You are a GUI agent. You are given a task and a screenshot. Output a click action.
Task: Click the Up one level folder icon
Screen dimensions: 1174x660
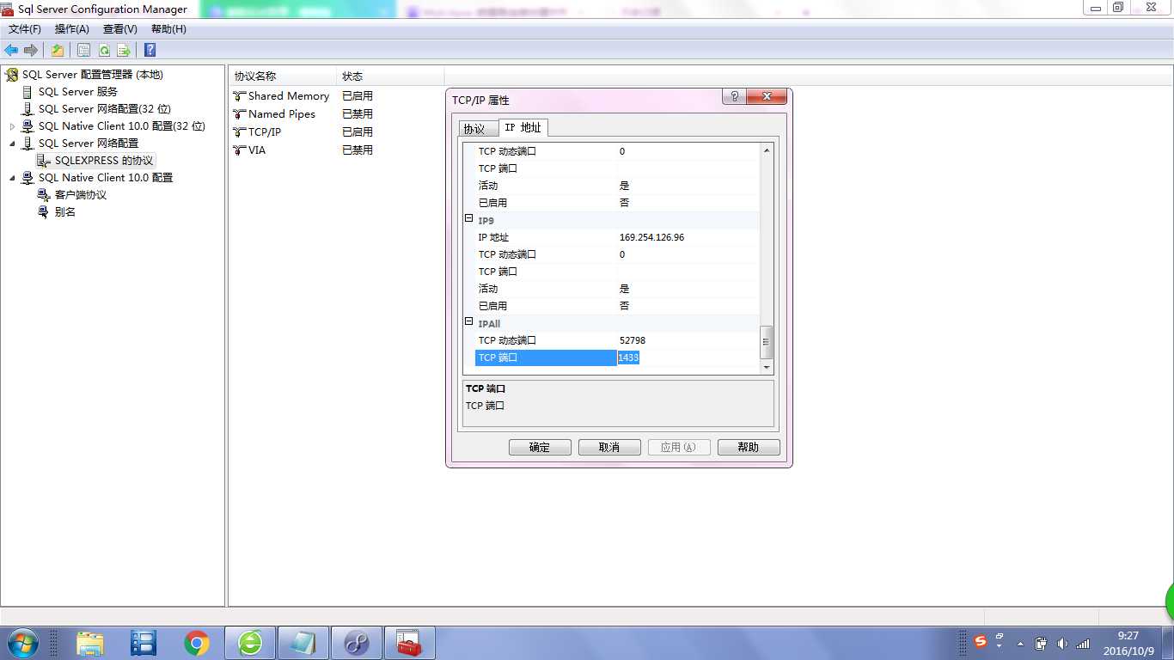pos(58,50)
